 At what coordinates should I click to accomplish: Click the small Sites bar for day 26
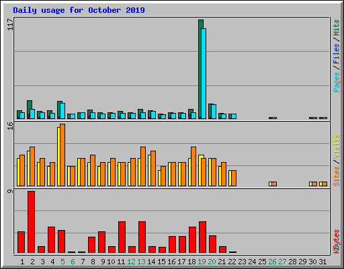click(x=274, y=184)
